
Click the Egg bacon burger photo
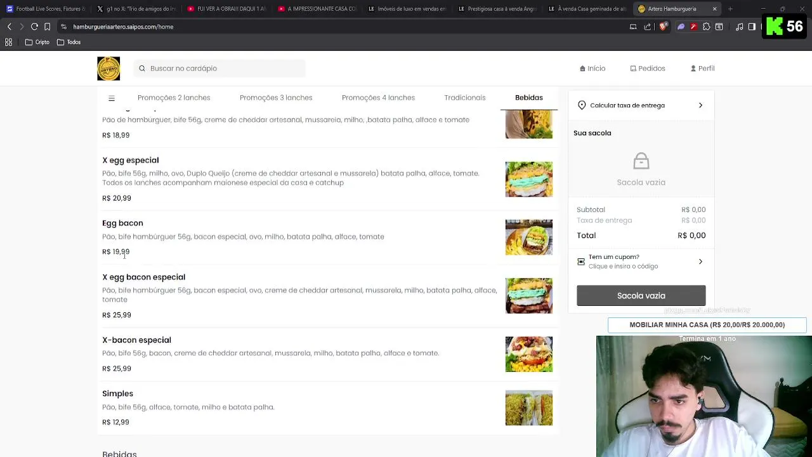point(529,237)
